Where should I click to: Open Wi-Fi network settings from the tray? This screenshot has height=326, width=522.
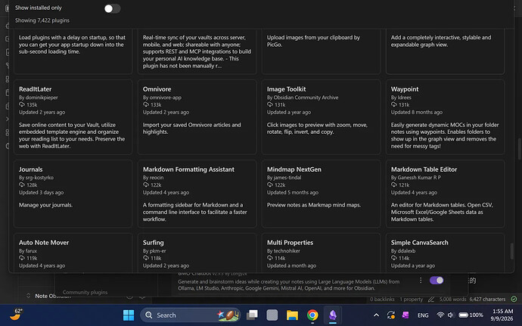(440, 315)
